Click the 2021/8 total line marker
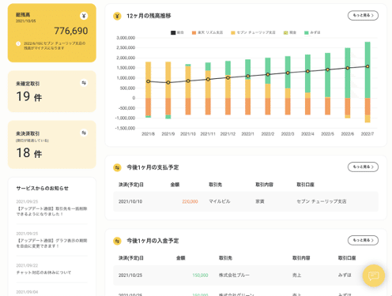Viewport: 392px width, 296px height. coord(149,81)
